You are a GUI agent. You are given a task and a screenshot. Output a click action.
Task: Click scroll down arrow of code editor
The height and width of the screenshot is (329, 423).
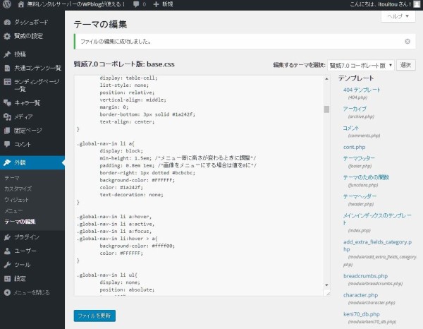[326, 285]
